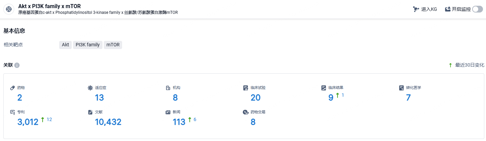
Task: Click the 开启监控 monitoring icon
Action: (448, 9)
